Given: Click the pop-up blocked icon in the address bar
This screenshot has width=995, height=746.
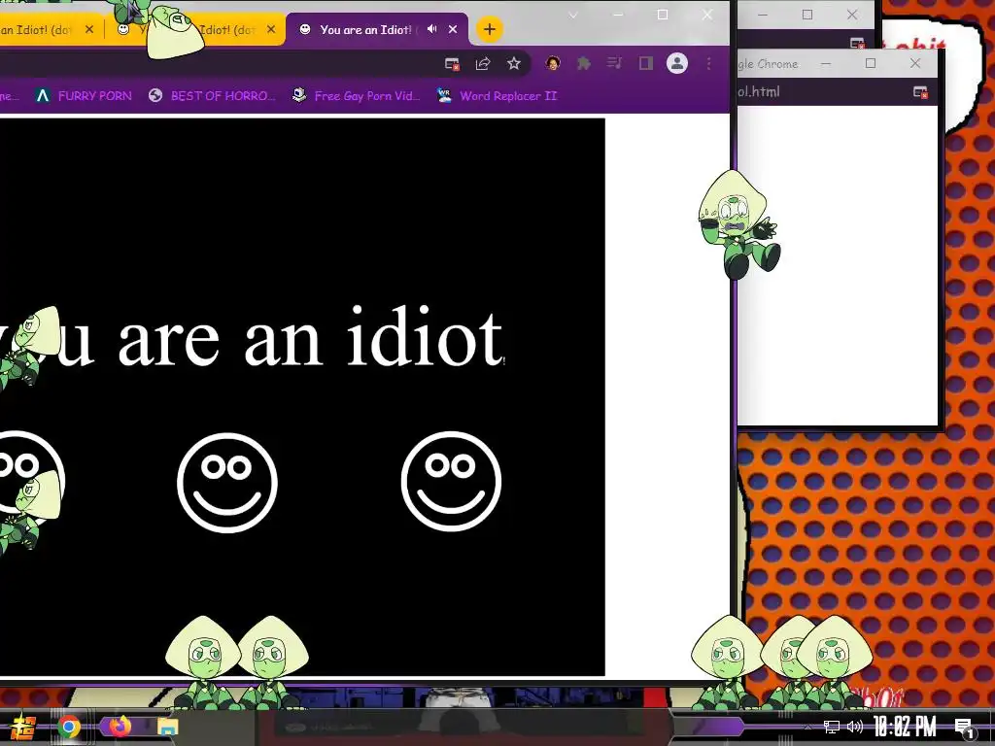Looking at the screenshot, I should 452,63.
